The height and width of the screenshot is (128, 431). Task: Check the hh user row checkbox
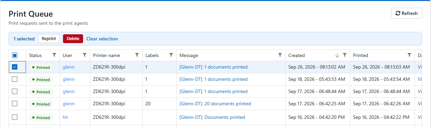[15, 117]
